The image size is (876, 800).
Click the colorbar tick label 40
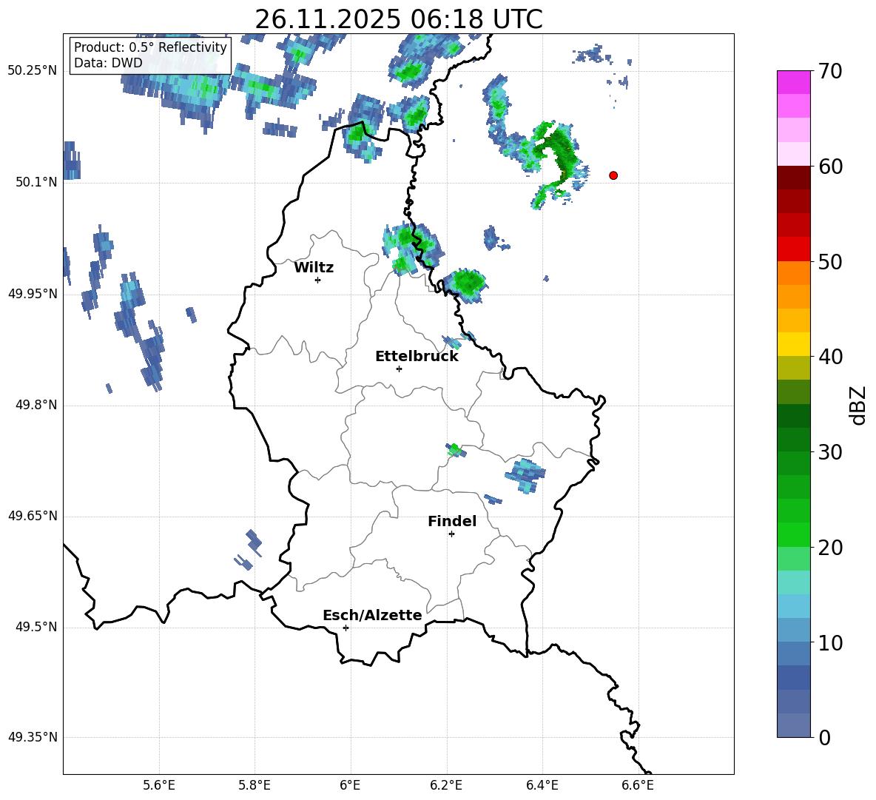pos(830,357)
